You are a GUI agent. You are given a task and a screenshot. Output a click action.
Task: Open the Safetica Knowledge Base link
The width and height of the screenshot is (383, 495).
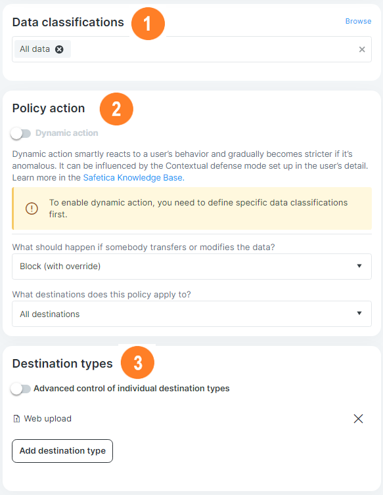pos(133,178)
